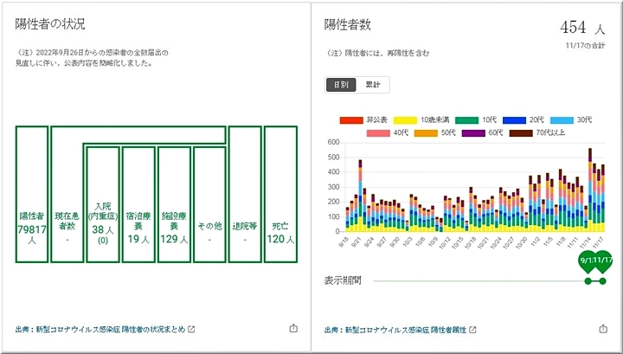Click external link icon after 陽性者属性
This screenshot has height=354, width=623.
(x=472, y=330)
